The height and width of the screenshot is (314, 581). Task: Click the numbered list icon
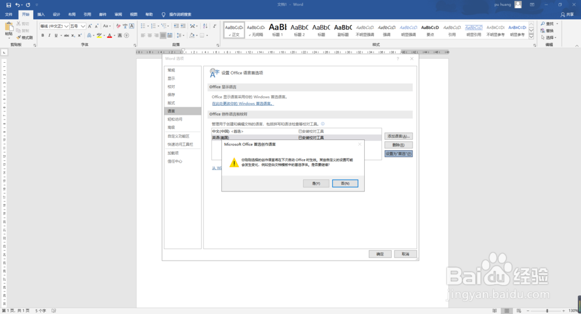[x=153, y=26]
